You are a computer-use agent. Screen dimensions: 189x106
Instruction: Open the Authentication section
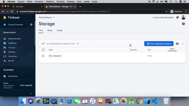(x=14, y=39)
